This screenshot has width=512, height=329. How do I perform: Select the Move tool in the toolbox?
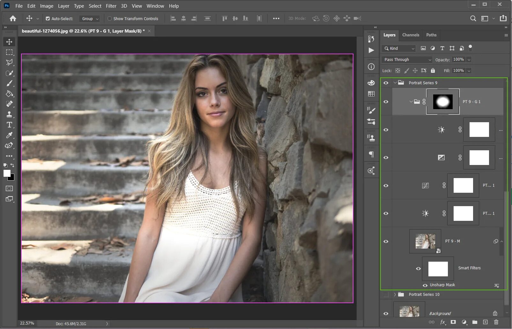tap(9, 42)
